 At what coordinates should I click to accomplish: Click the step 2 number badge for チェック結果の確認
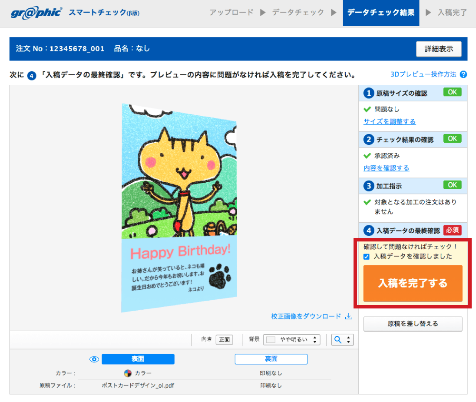click(369, 140)
